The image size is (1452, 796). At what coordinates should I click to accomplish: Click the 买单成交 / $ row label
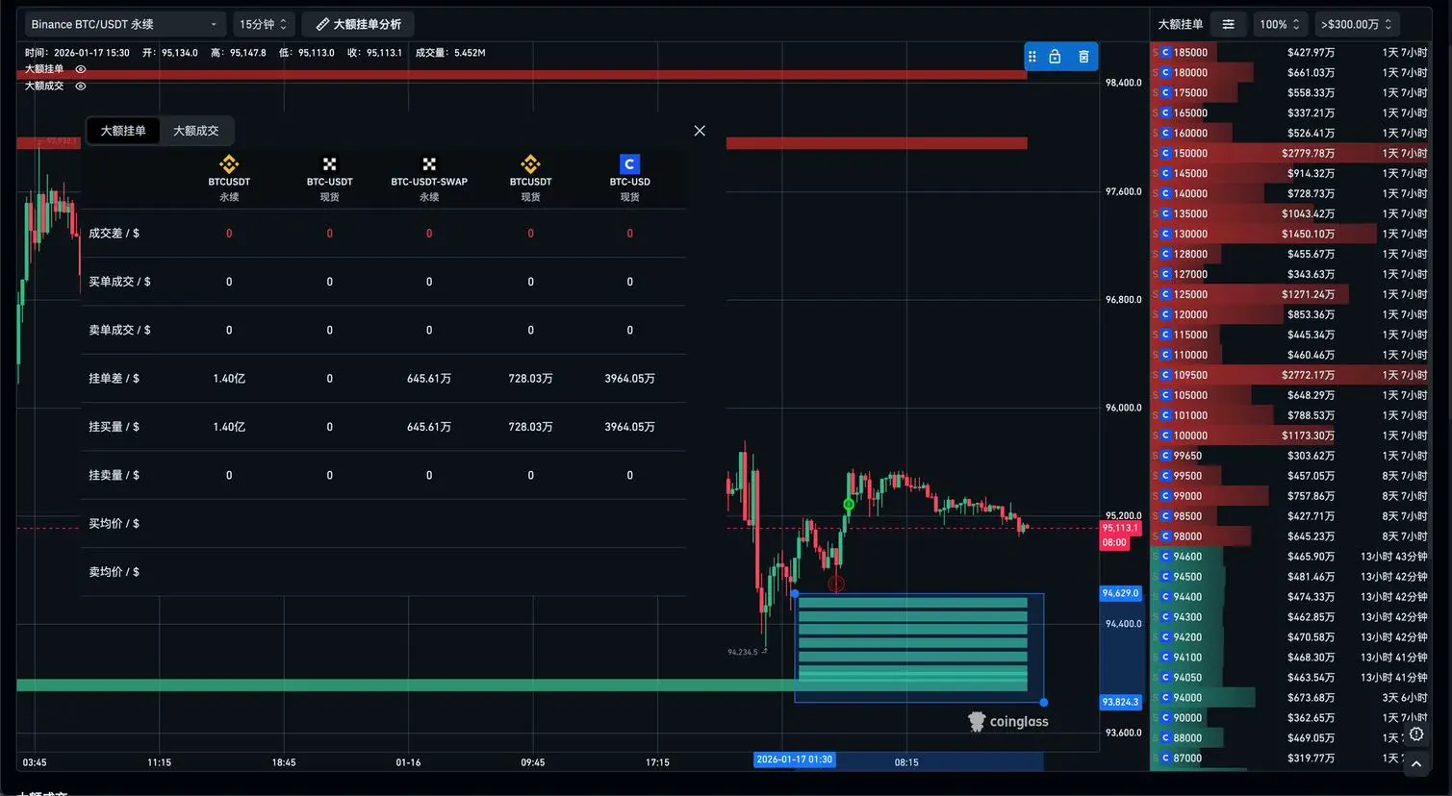point(119,282)
